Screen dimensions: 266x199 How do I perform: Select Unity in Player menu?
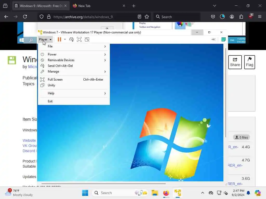pos(74,85)
